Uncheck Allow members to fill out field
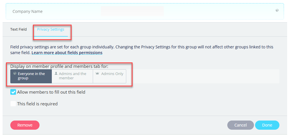290x138 pixels. click(13, 92)
